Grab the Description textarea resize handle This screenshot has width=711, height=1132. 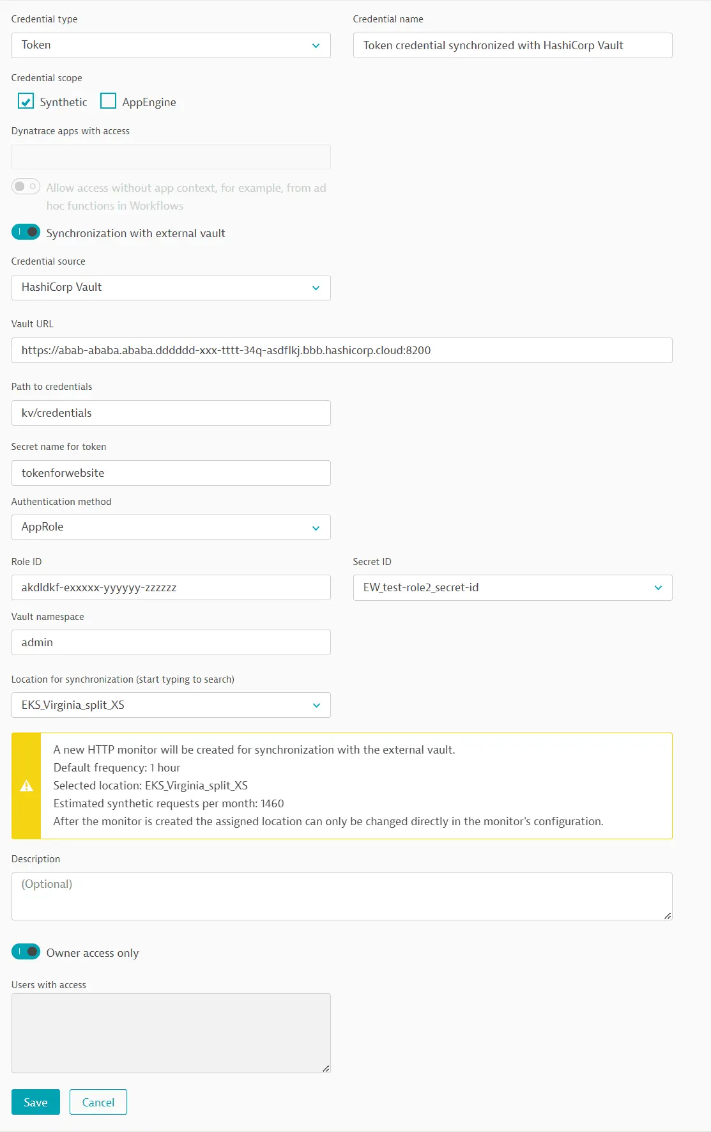click(x=668, y=916)
